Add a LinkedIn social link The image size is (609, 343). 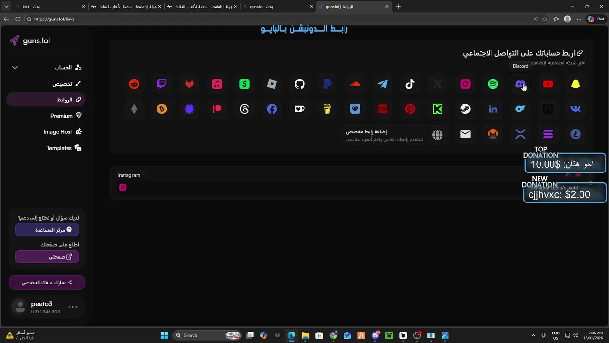[x=493, y=110]
